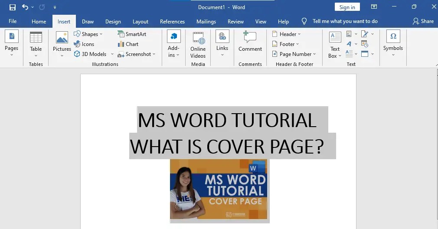The height and width of the screenshot is (229, 438).
Task: Click the Signature Line icon
Action: pyautogui.click(x=365, y=34)
